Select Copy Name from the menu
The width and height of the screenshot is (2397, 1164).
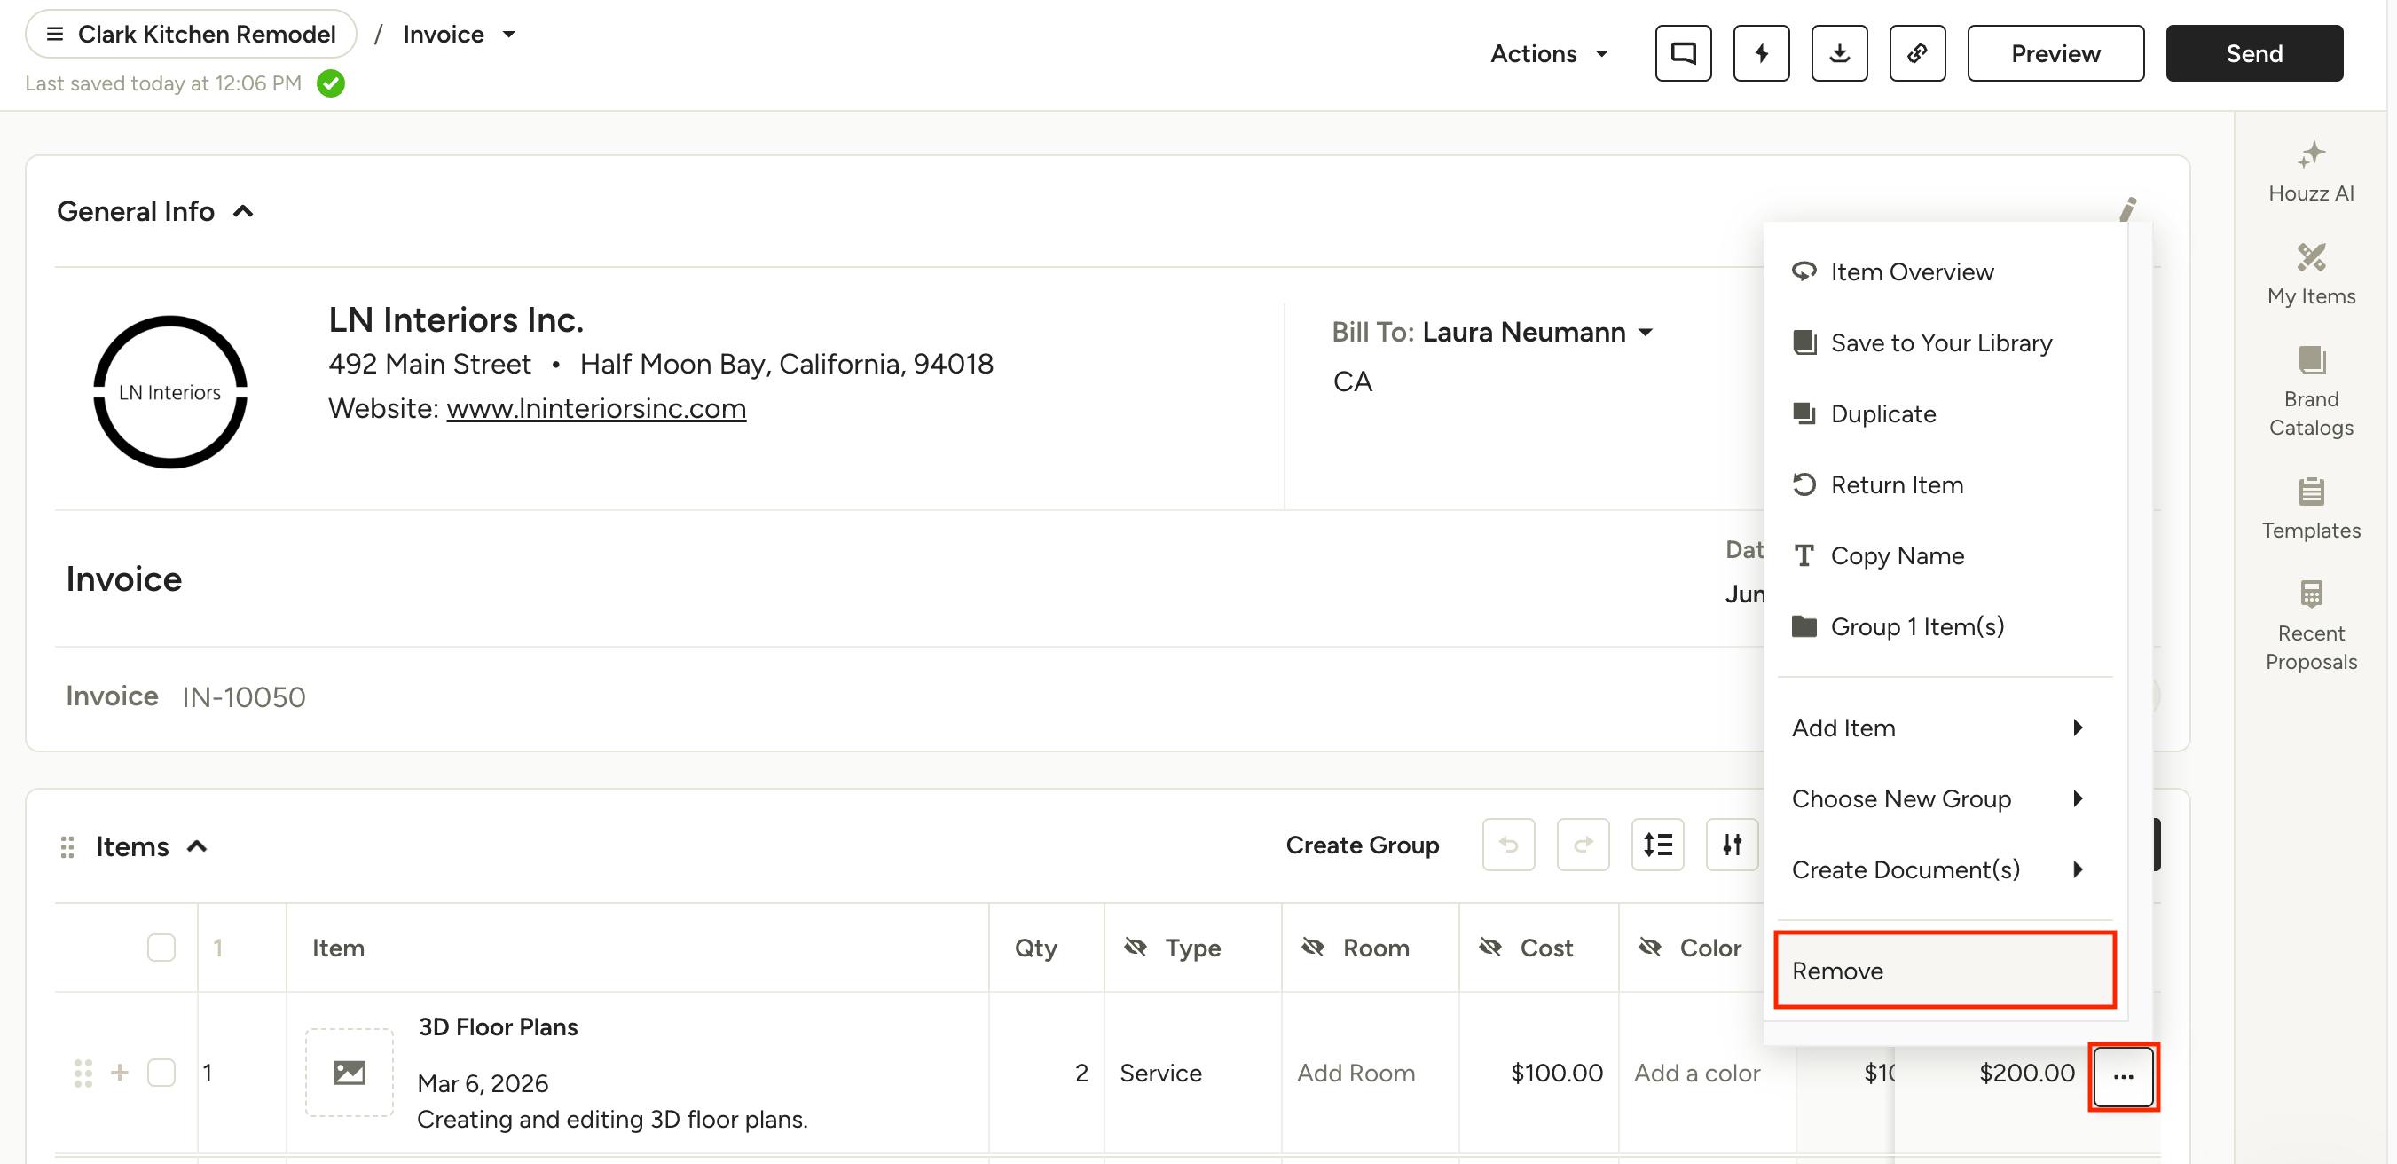(1944, 555)
